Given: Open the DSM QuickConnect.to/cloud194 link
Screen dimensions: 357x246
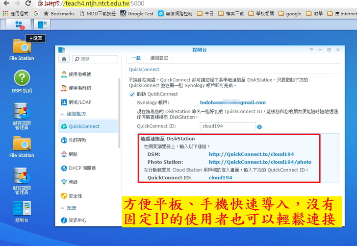Looking at the screenshot, I should point(252,154).
